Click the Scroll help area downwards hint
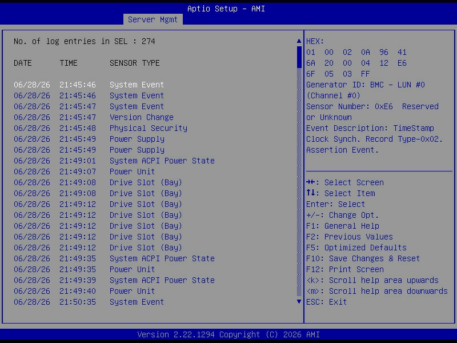This screenshot has height=343, width=457. 377,291
